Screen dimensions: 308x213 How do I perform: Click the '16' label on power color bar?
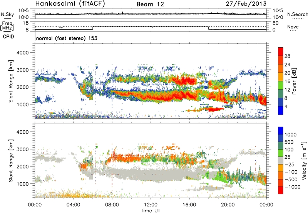(287, 82)
